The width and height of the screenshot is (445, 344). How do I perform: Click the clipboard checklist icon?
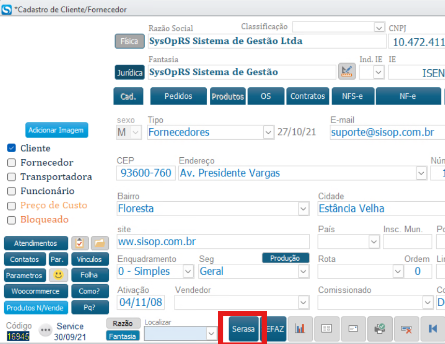pyautogui.click(x=80, y=243)
